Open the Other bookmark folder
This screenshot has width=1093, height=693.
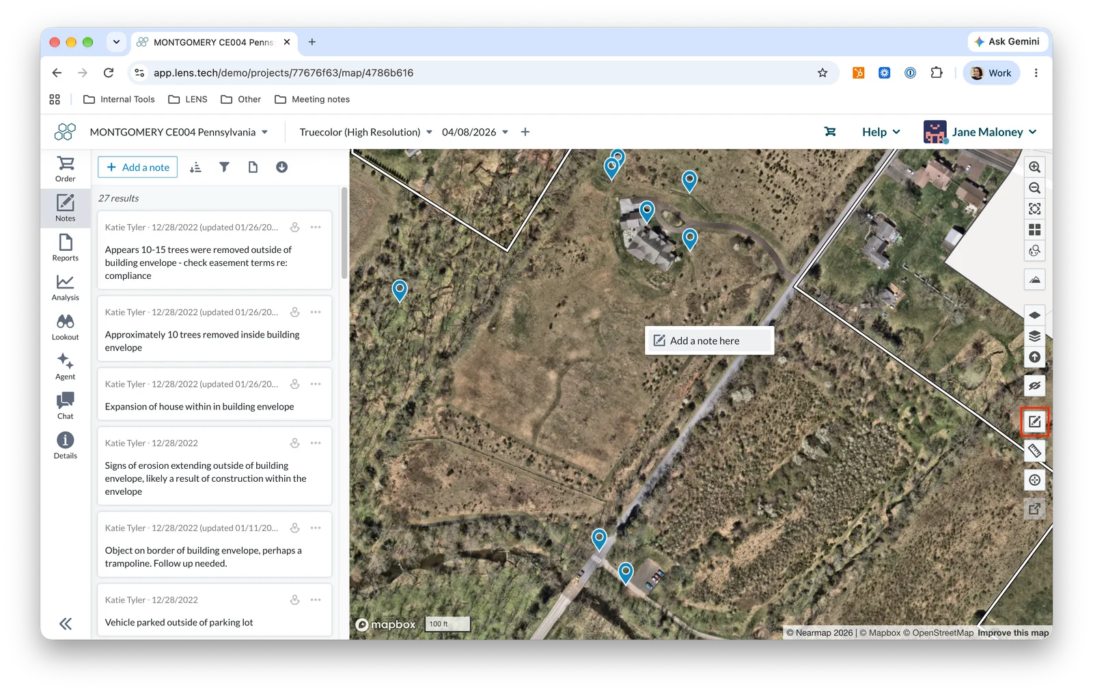click(241, 99)
